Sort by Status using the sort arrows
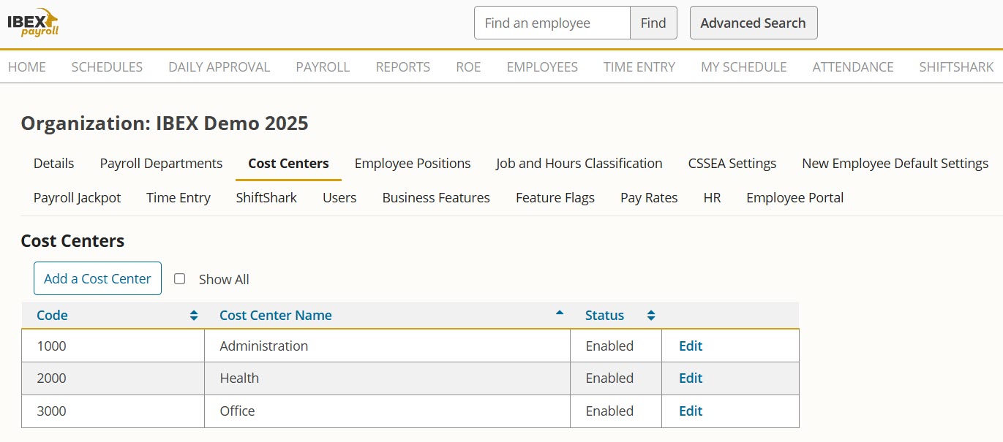Viewport: 1003px width, 442px height. (x=650, y=316)
